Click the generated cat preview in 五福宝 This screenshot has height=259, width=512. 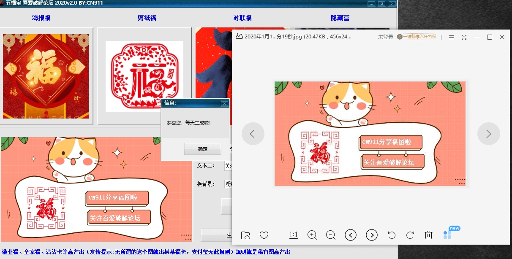click(x=96, y=189)
